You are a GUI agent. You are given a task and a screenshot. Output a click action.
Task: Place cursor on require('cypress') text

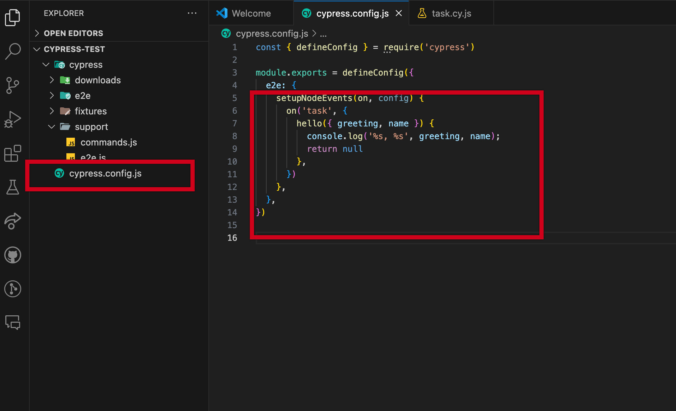click(x=429, y=47)
